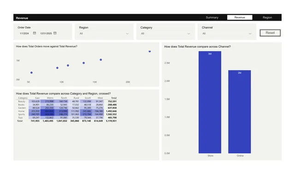Click the lowest scatter point near 5K
The image size is (295, 170).
31,73
